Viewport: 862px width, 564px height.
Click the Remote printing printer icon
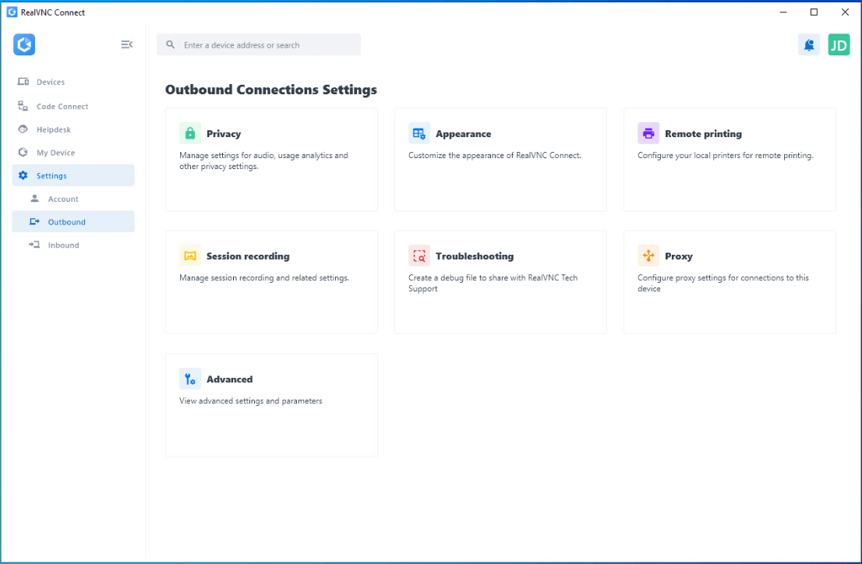point(648,133)
